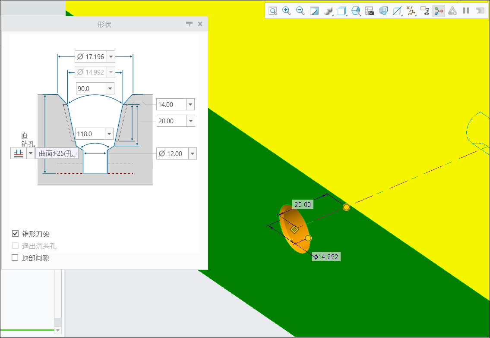Screen dimensions: 490x338
Task: Enable the 顶部间隙 checkbox
Action: (16, 258)
